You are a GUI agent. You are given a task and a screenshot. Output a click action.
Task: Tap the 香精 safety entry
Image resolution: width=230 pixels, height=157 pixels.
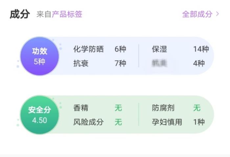(x=81, y=108)
